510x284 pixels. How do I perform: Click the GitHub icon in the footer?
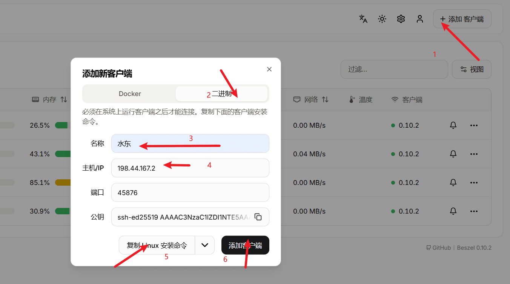click(x=429, y=247)
